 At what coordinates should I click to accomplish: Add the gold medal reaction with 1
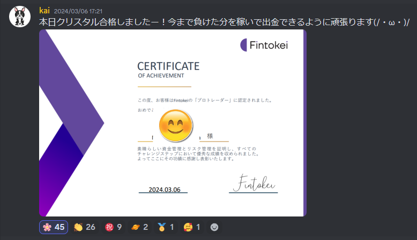(x=166, y=227)
